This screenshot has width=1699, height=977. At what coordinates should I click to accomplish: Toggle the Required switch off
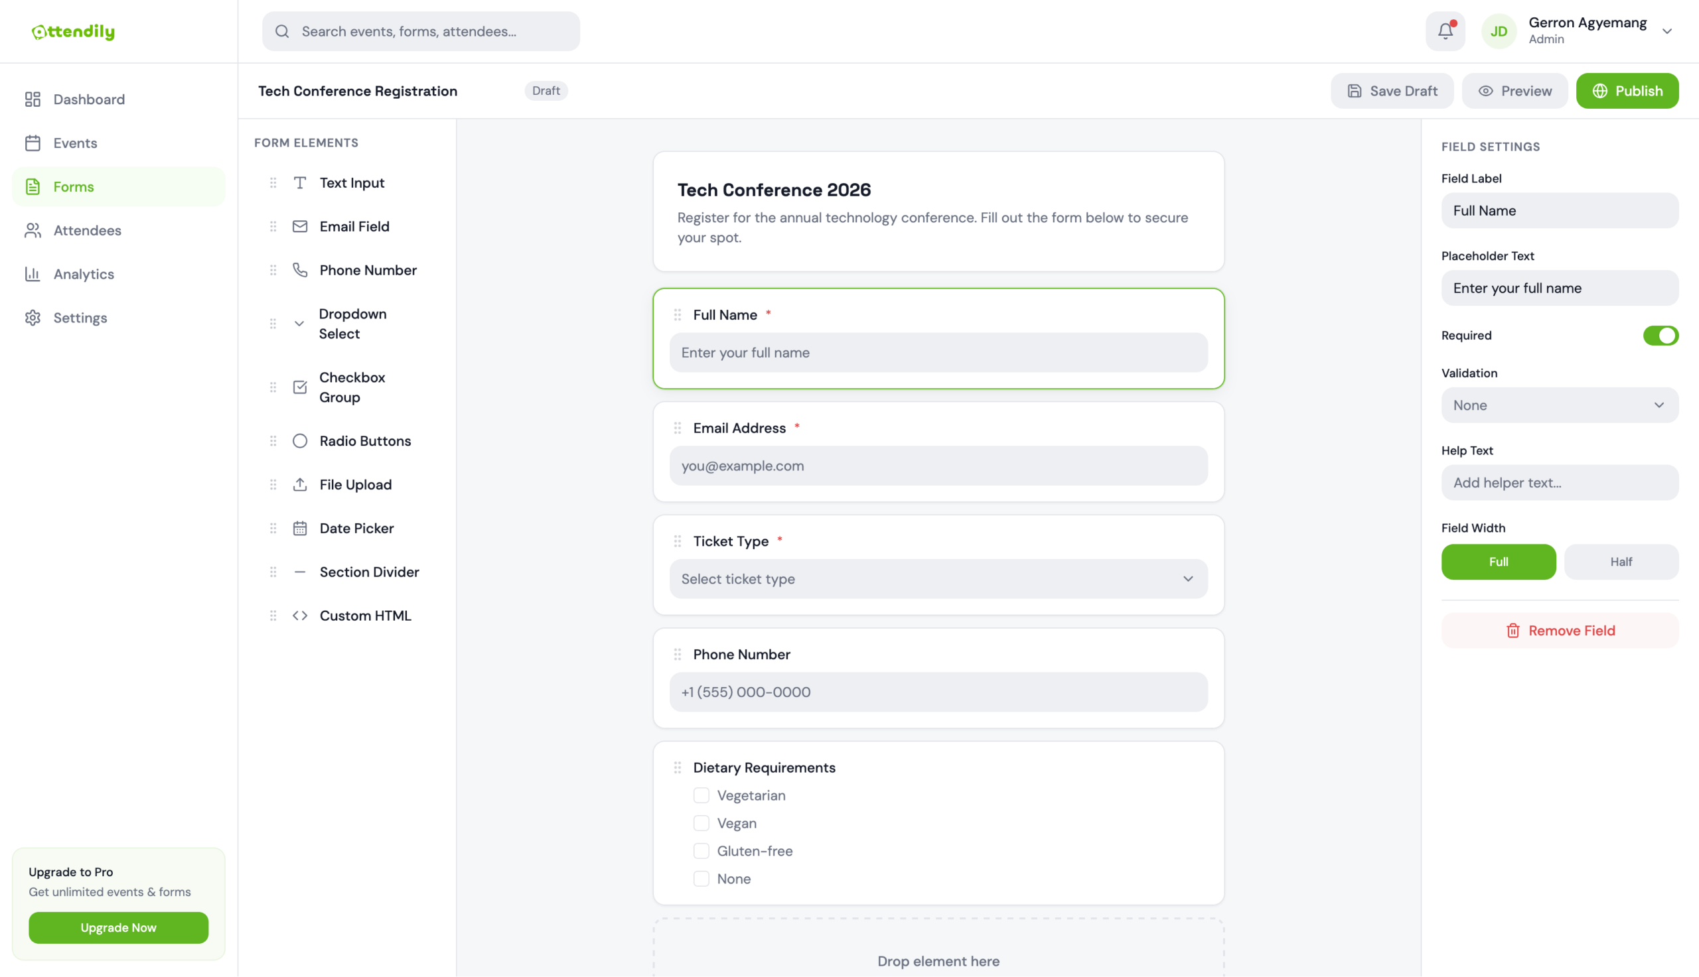pos(1659,336)
